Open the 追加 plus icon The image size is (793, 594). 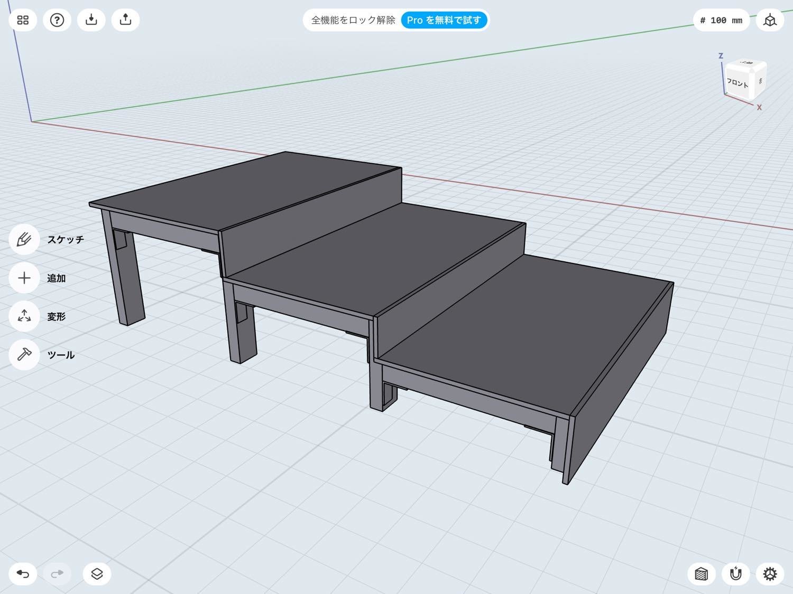coord(24,278)
